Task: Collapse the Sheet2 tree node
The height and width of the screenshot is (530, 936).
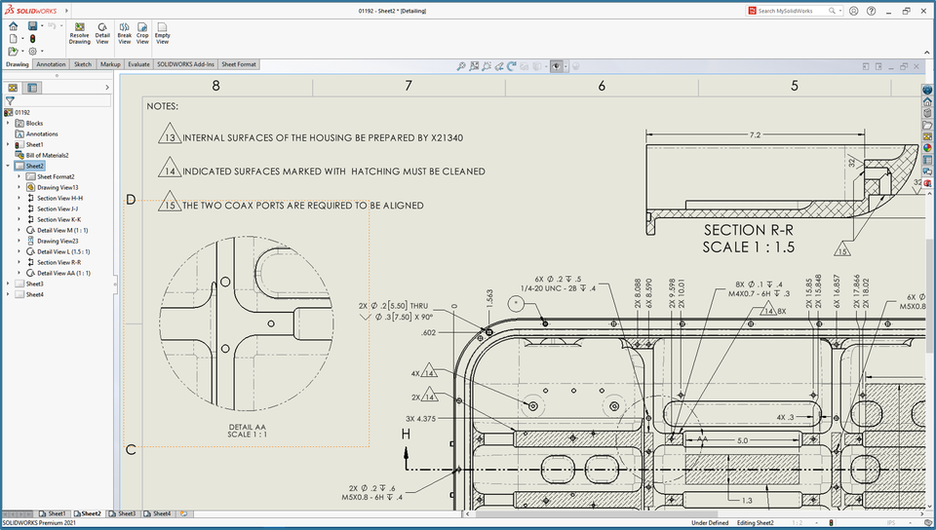Action: pyautogui.click(x=8, y=166)
